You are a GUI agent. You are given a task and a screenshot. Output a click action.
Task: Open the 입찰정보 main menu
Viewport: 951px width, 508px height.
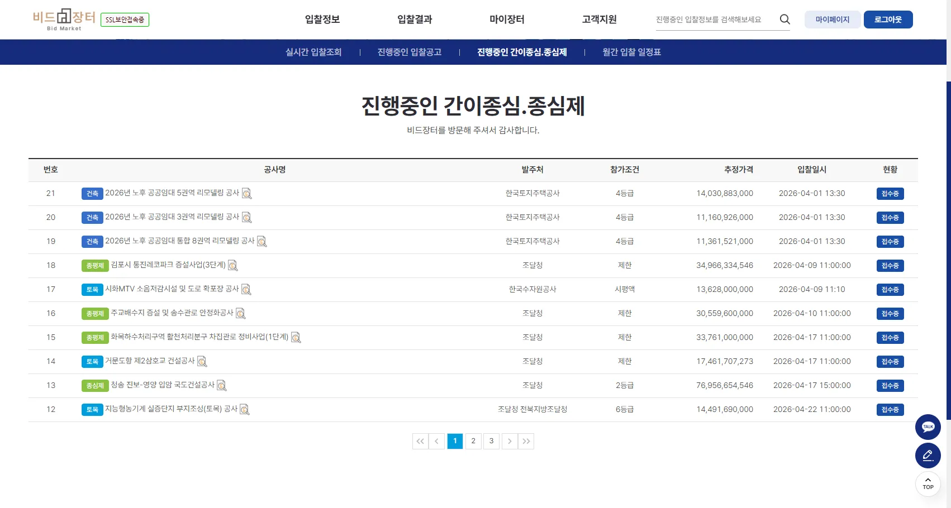tap(322, 20)
